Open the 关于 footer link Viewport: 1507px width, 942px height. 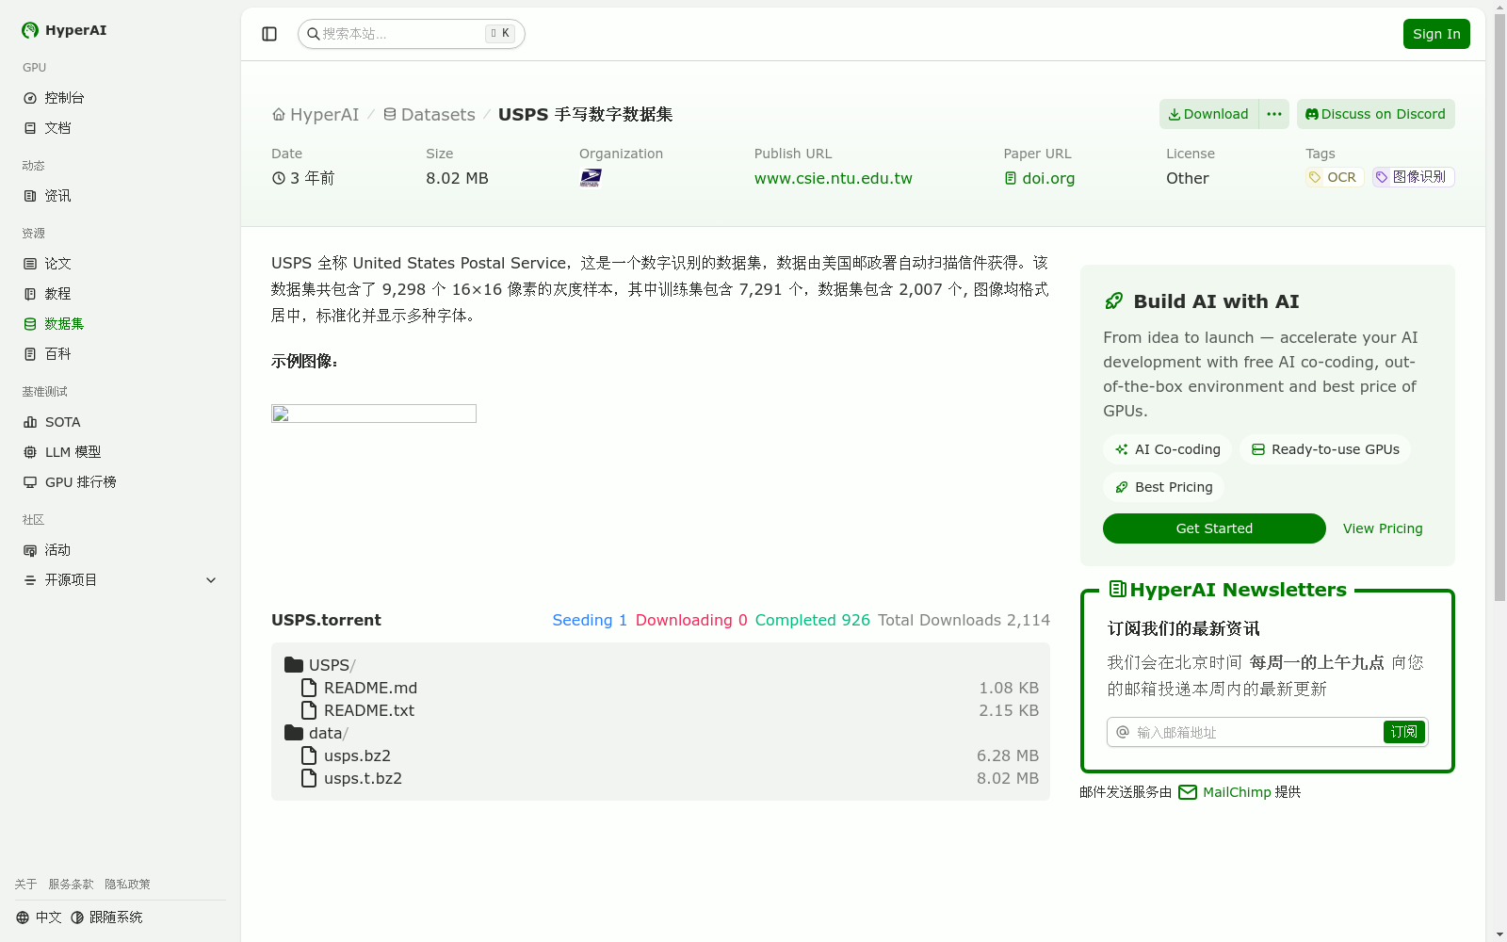tap(25, 885)
